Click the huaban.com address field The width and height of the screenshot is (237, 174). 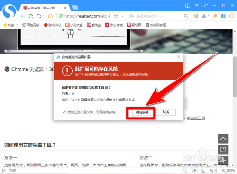tap(85, 16)
